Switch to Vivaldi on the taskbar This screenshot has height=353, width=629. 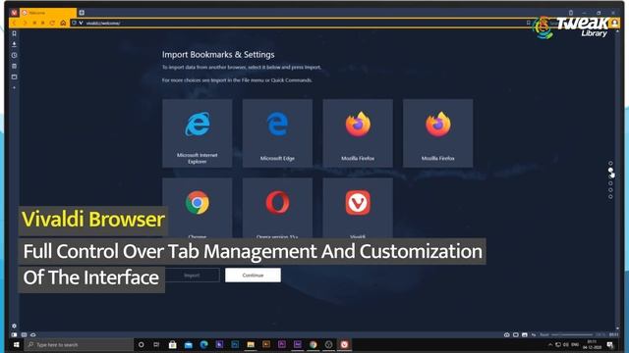pos(344,344)
